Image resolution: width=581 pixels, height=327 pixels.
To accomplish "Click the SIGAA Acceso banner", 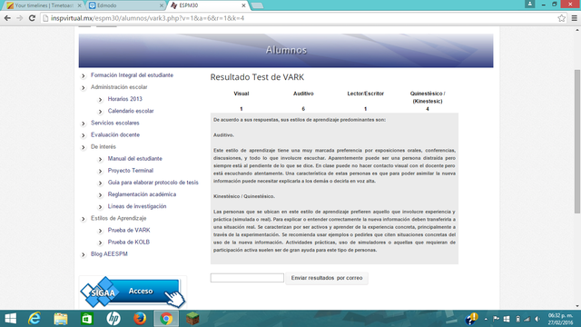I will [x=133, y=292].
